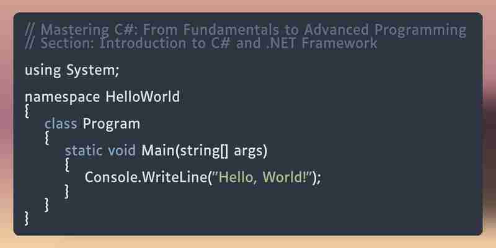The height and width of the screenshot is (248, 496).
Task: Click the final closing brace of namespace
Action: (x=27, y=219)
